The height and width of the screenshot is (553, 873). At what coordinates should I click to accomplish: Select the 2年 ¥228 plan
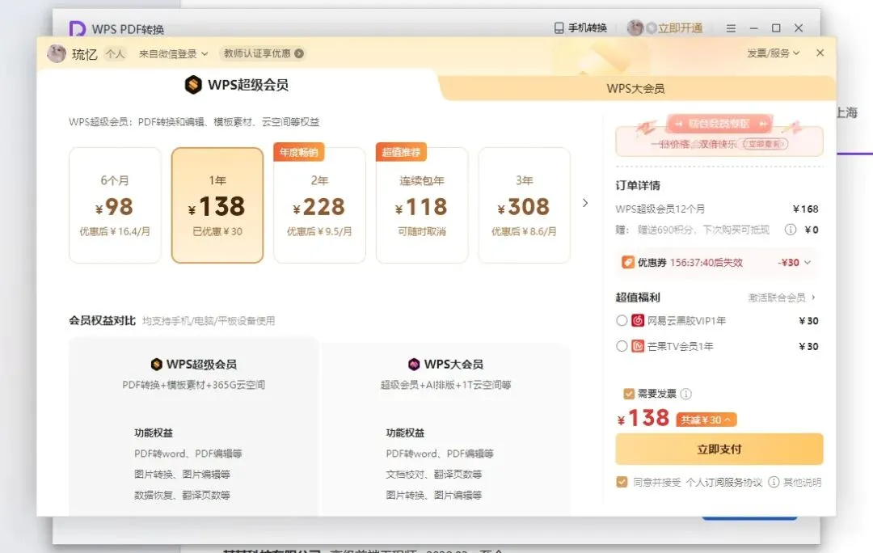coord(319,205)
